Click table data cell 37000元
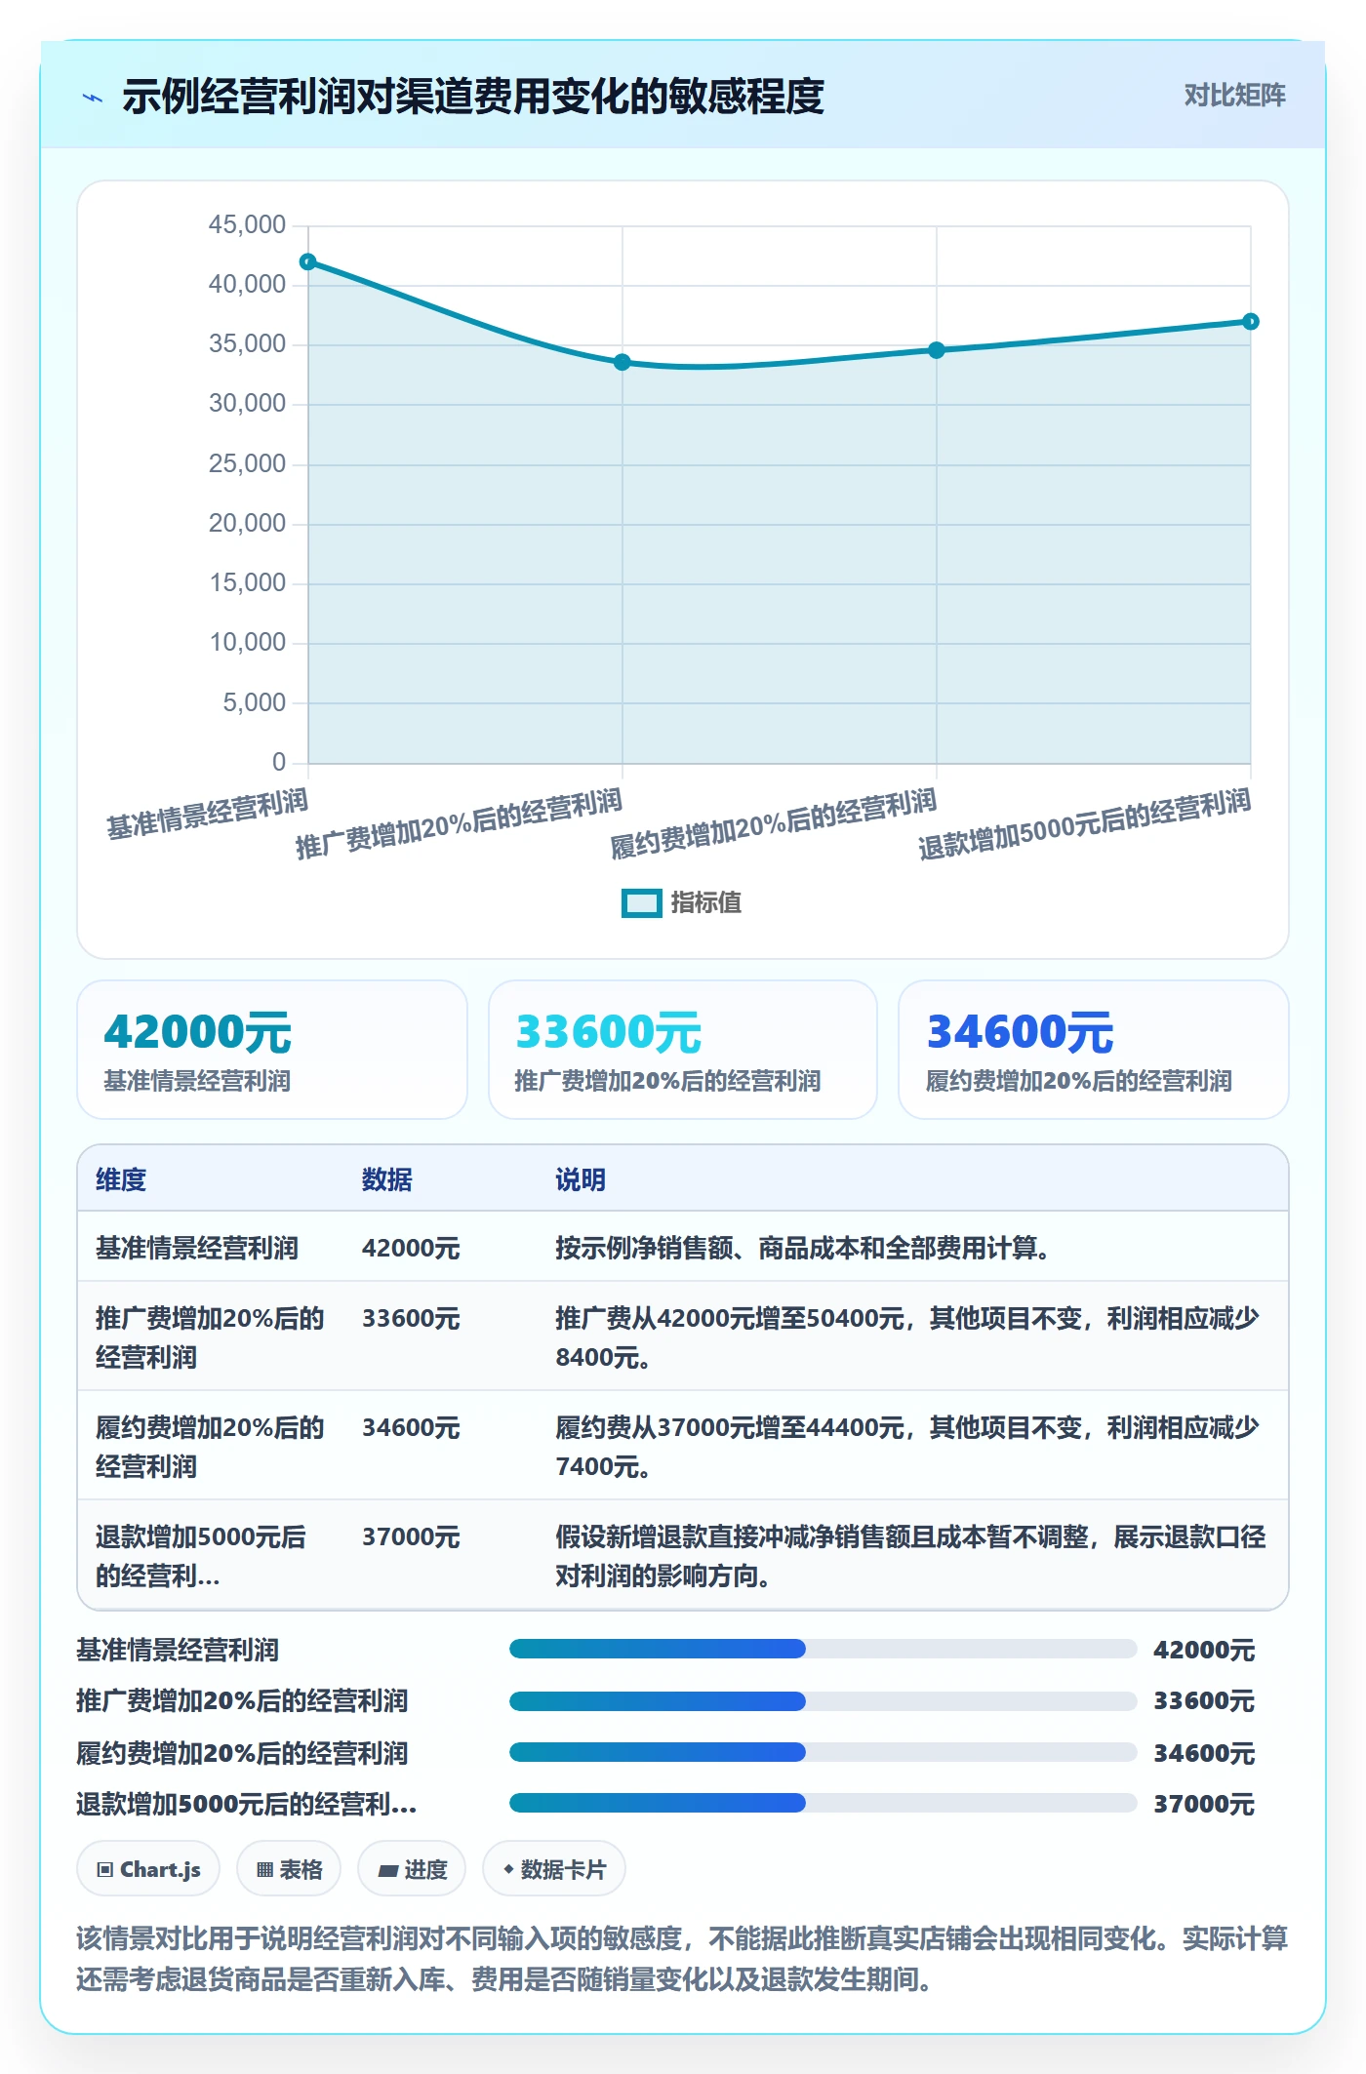Viewport: 1366px width, 2074px height. pos(411,1536)
